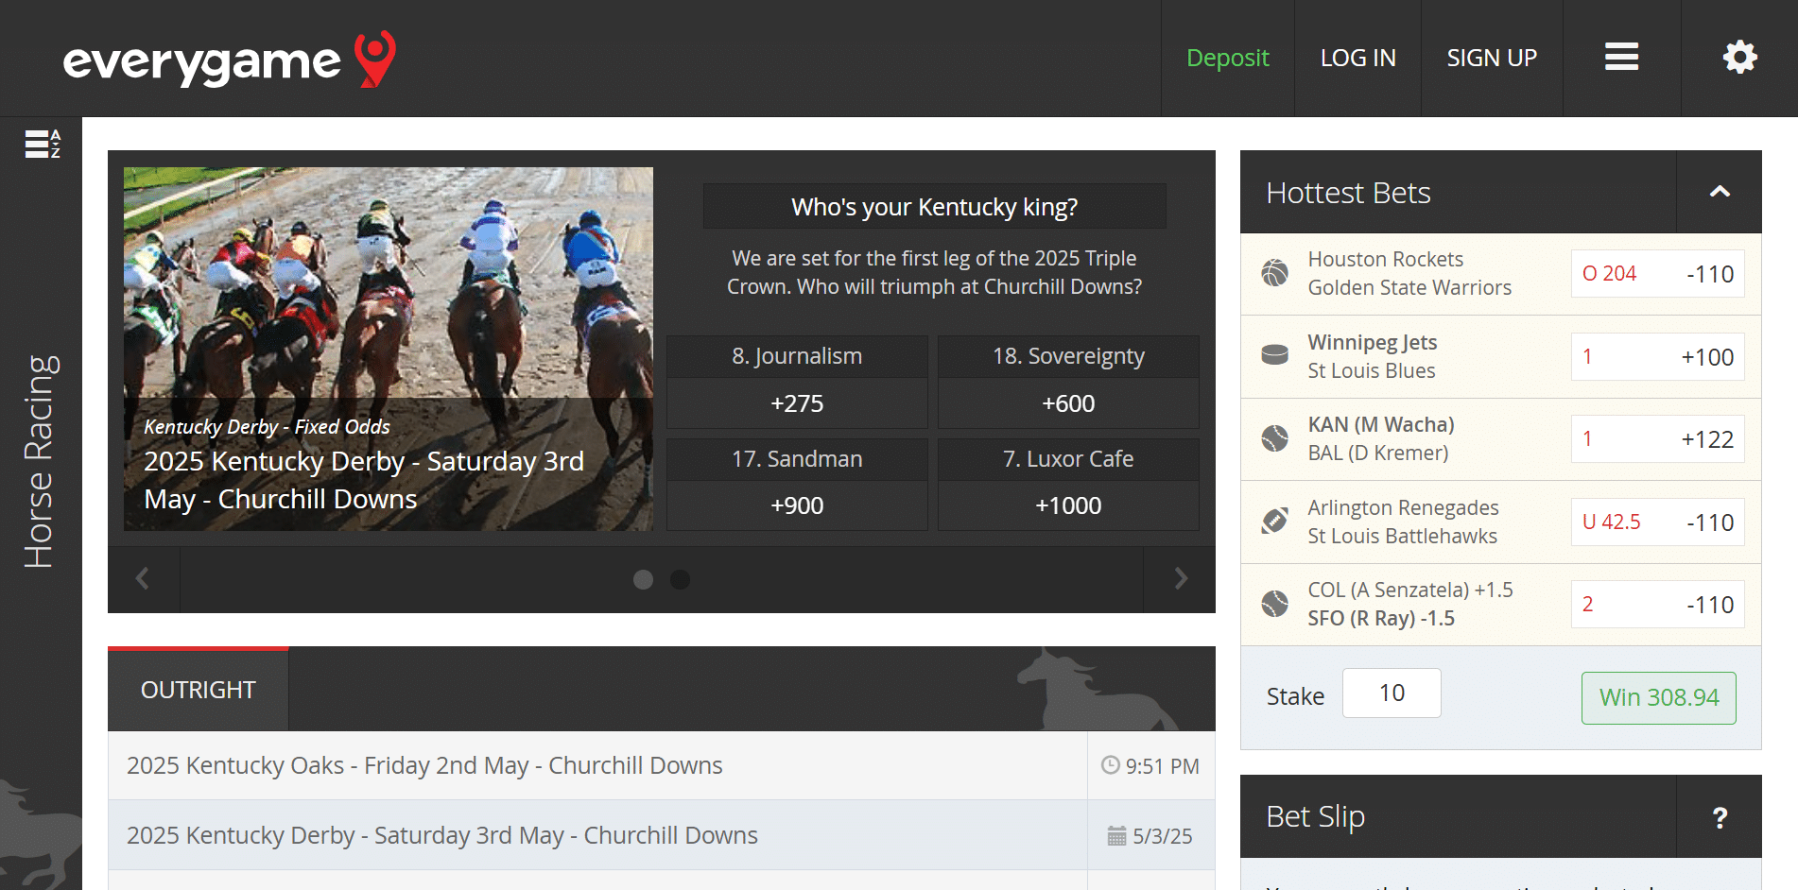Select the first carousel dot indicator
1798x890 pixels.
pos(643,579)
